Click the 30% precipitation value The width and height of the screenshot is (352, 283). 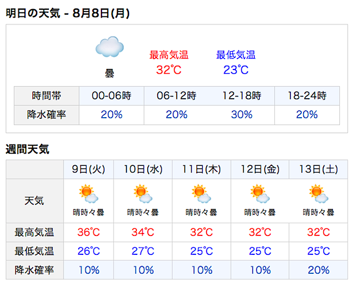pos(242,115)
